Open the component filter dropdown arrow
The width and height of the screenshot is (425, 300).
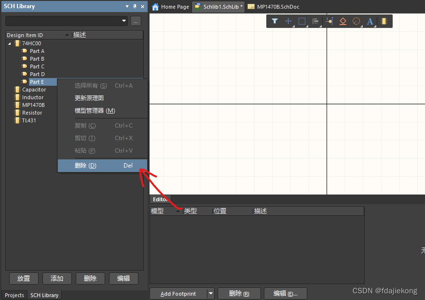pos(124,21)
